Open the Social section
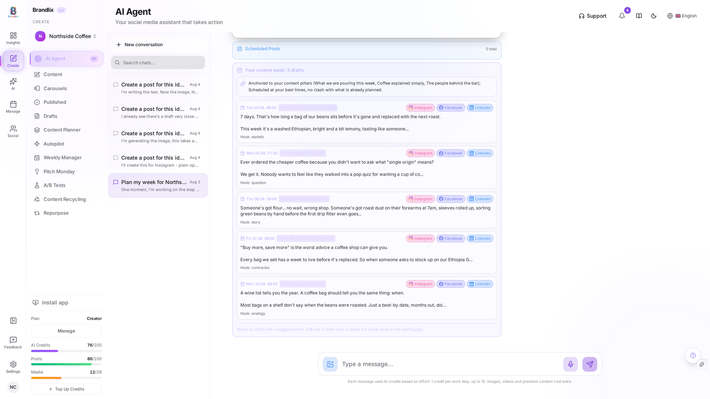The width and height of the screenshot is (710, 399). (13, 131)
